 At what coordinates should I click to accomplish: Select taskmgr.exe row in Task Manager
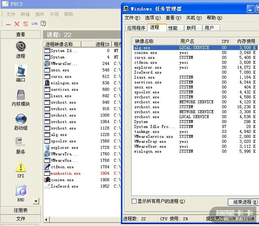pos(195,131)
